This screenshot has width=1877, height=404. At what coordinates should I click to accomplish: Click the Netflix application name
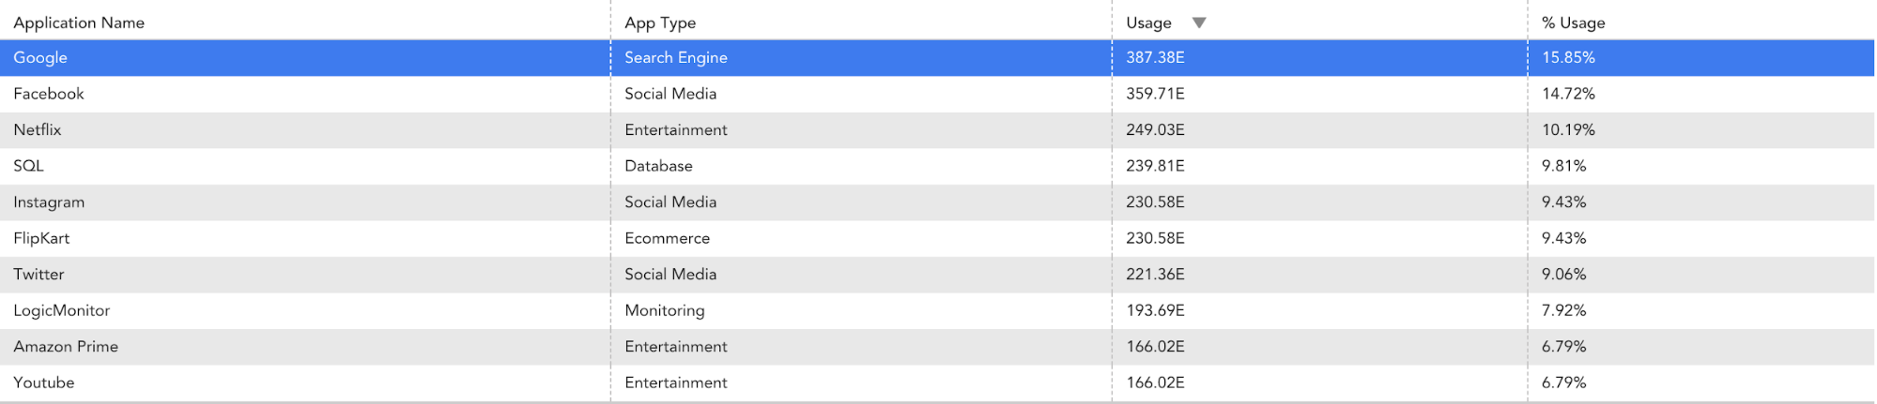(x=38, y=129)
